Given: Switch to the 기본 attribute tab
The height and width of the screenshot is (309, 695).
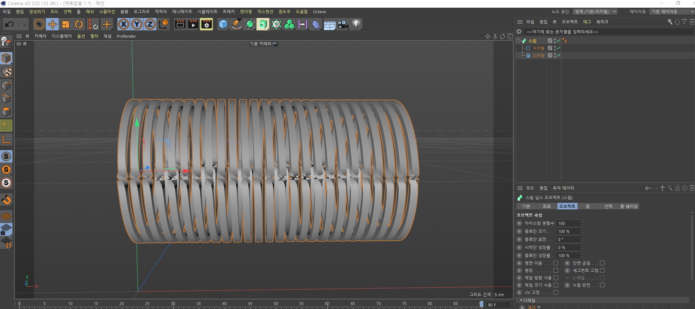Looking at the screenshot, I should point(526,206).
